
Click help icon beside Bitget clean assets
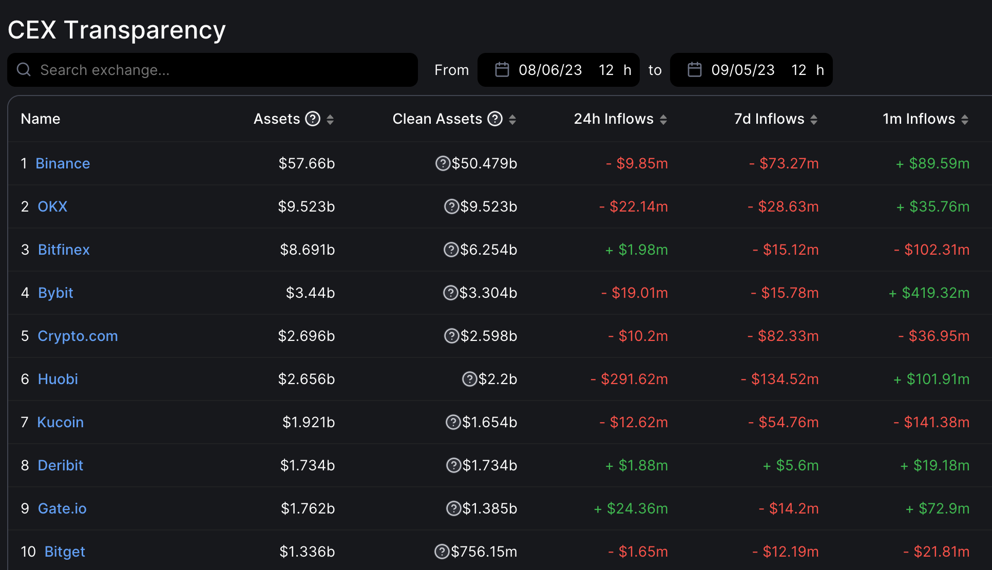pyautogui.click(x=442, y=552)
